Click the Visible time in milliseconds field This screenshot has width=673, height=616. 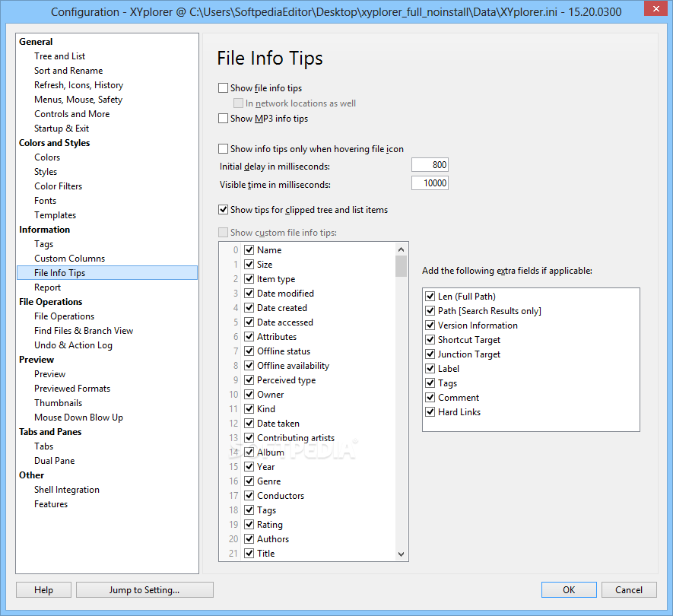point(430,183)
